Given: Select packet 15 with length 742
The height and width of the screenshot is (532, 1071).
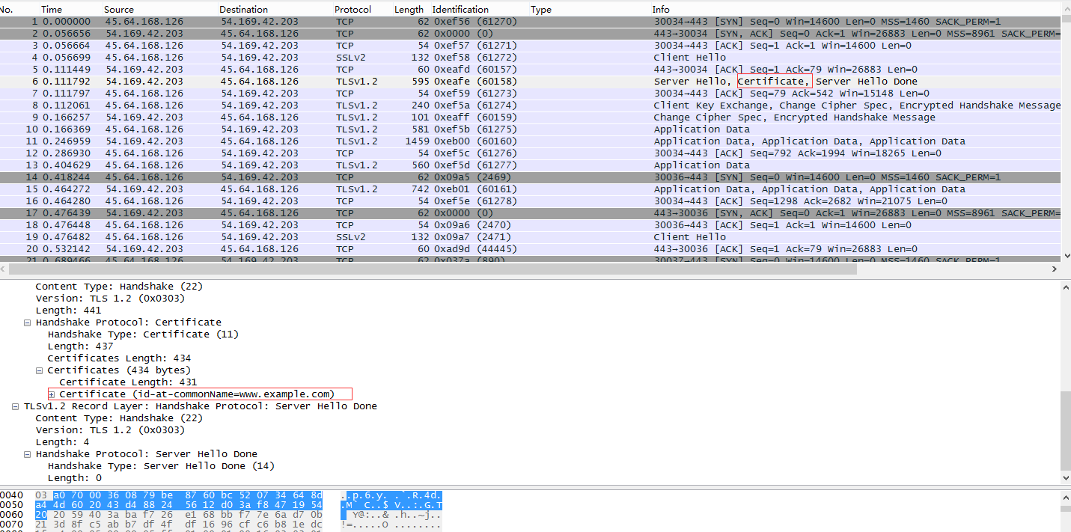Looking at the screenshot, I should coord(530,189).
